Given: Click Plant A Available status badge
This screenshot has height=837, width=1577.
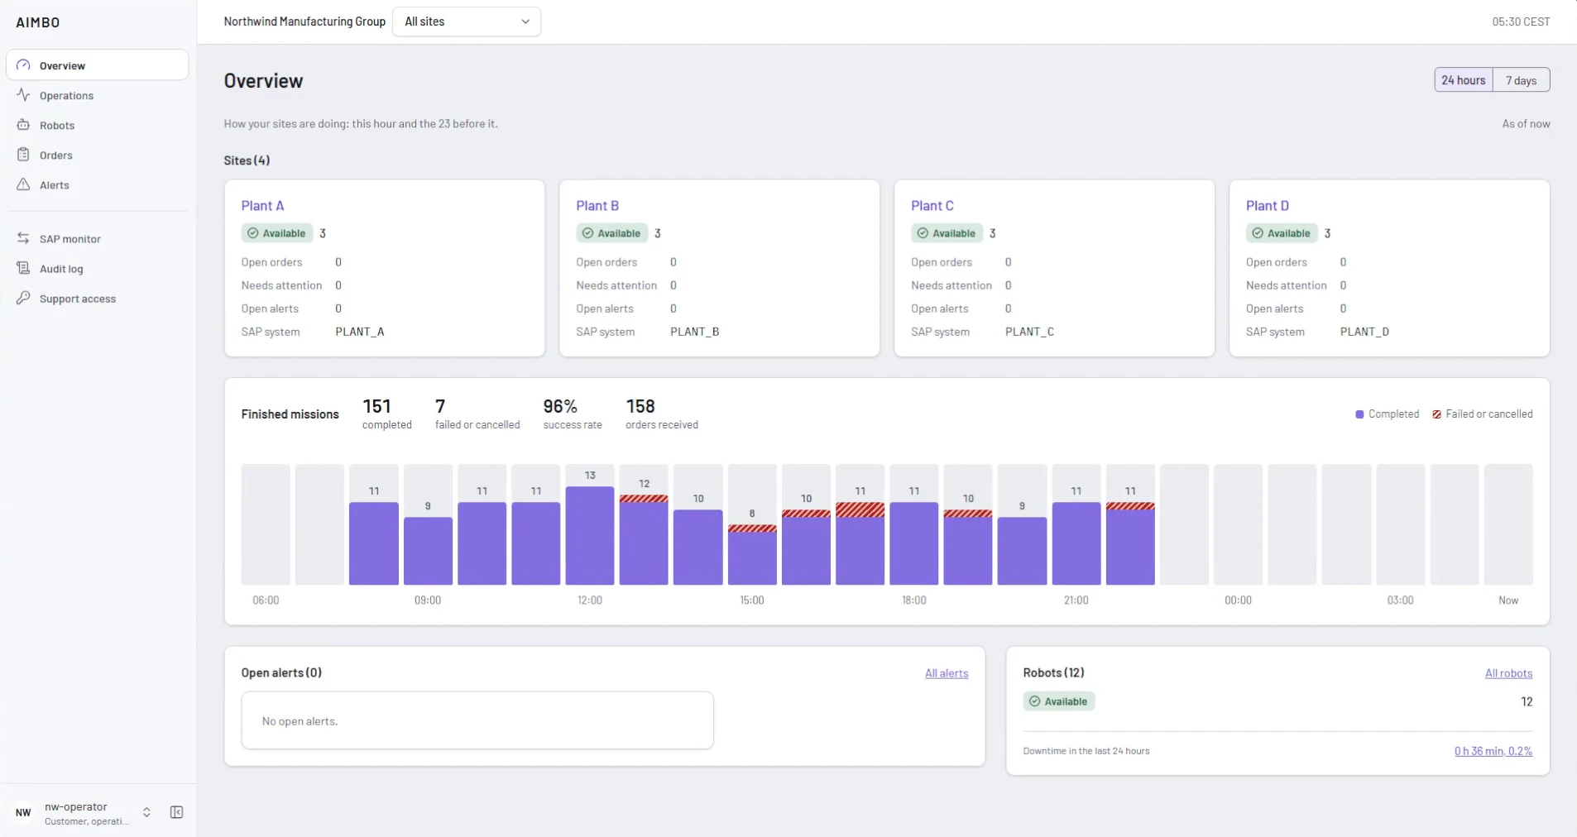Looking at the screenshot, I should coord(277,233).
